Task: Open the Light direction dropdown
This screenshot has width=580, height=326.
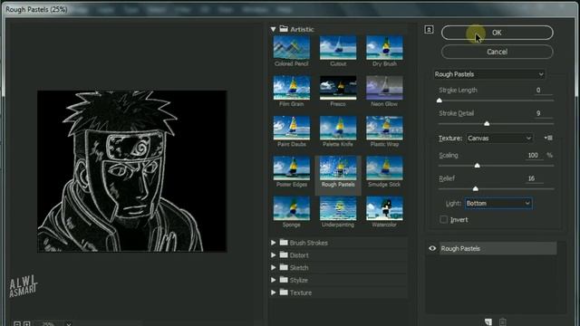Action: point(498,203)
